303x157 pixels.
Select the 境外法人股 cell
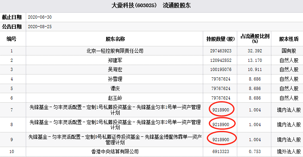pos(289,151)
